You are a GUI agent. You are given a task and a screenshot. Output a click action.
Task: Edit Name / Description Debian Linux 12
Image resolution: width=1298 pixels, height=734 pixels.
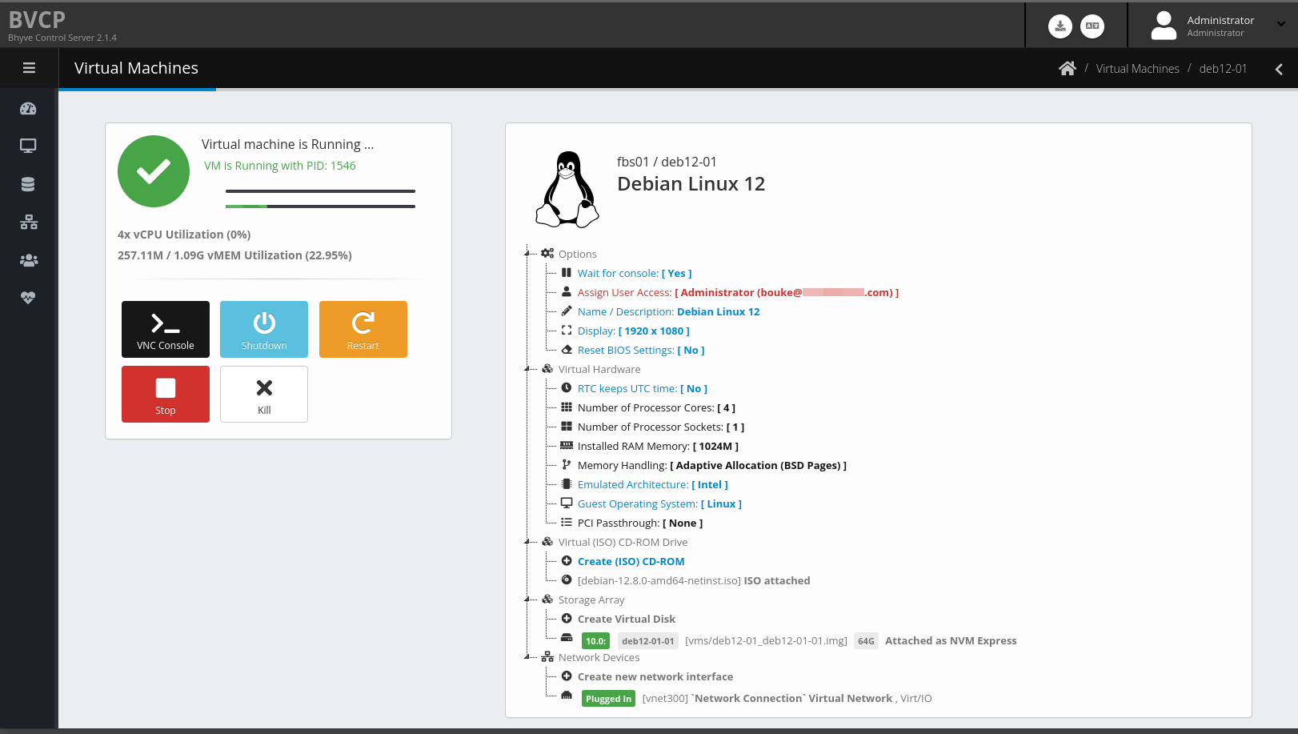click(668, 311)
